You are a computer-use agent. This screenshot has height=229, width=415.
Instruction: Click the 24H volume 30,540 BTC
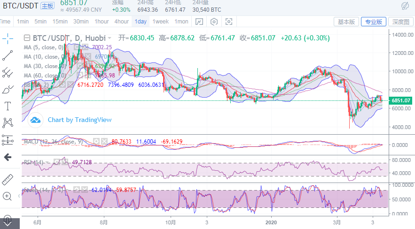207,10
